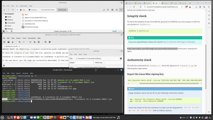Open a new browser tab

(x=190, y=3)
